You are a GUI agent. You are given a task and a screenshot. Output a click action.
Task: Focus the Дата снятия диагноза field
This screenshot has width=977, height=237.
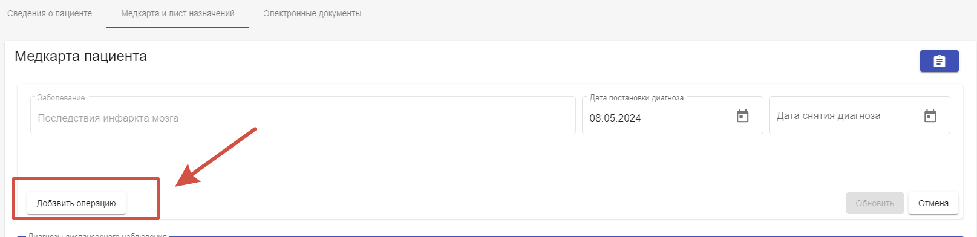coord(859,115)
